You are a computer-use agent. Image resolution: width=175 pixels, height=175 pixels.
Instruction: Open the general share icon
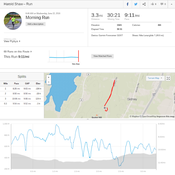pos(144,4)
